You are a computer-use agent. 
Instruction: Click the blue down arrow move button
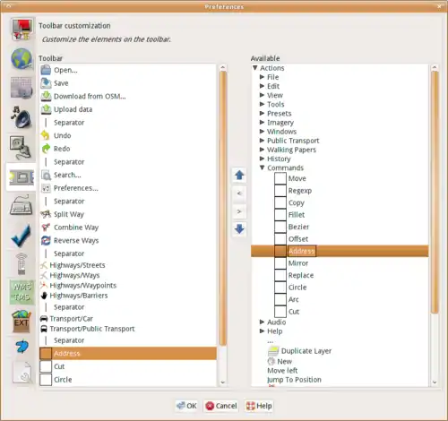pos(239,229)
